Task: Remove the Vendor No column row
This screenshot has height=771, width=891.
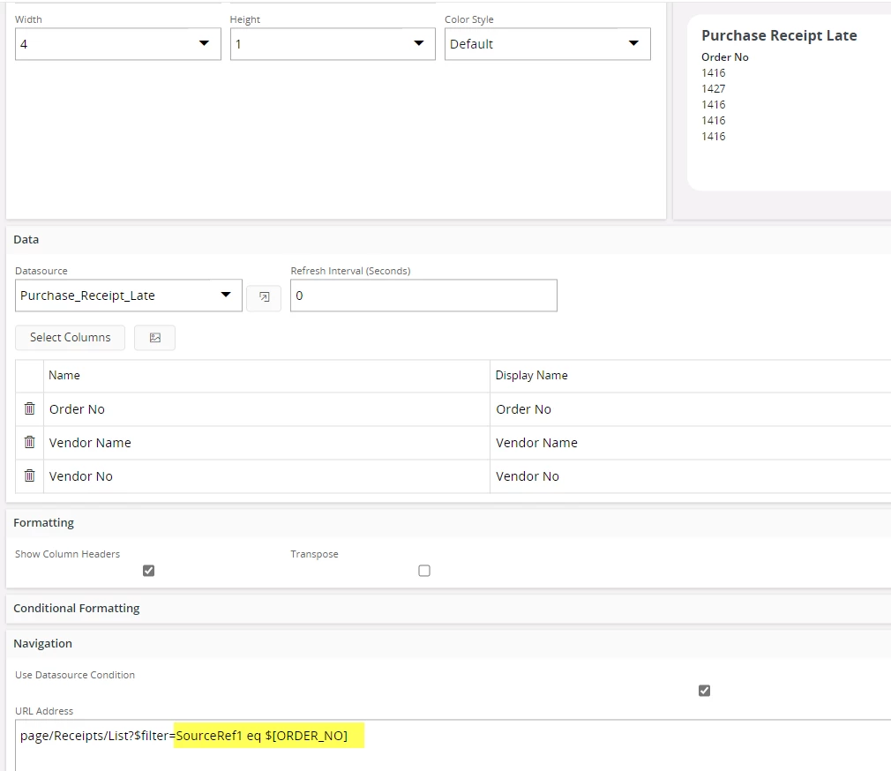Action: (29, 475)
